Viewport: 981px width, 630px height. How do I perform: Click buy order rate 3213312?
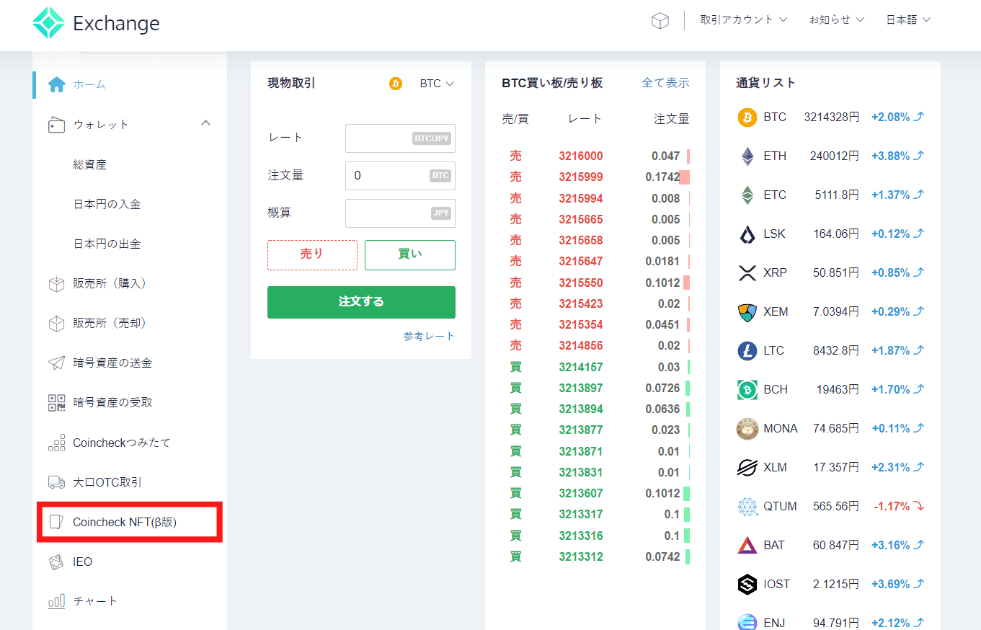[581, 556]
